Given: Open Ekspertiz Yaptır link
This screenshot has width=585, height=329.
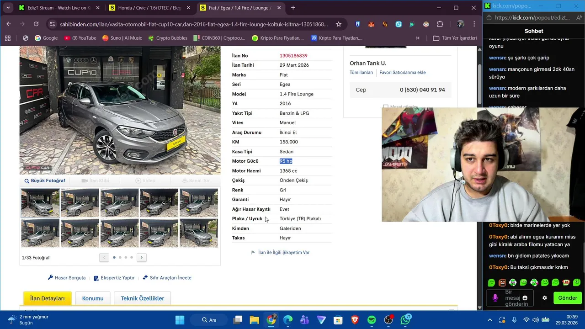Looking at the screenshot, I should (114, 278).
